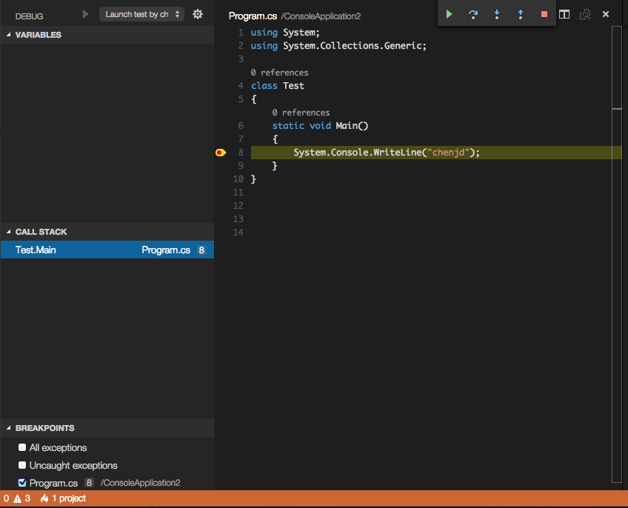This screenshot has width=628, height=508.
Task: Click the DEBUG panel title
Action: pyautogui.click(x=29, y=16)
